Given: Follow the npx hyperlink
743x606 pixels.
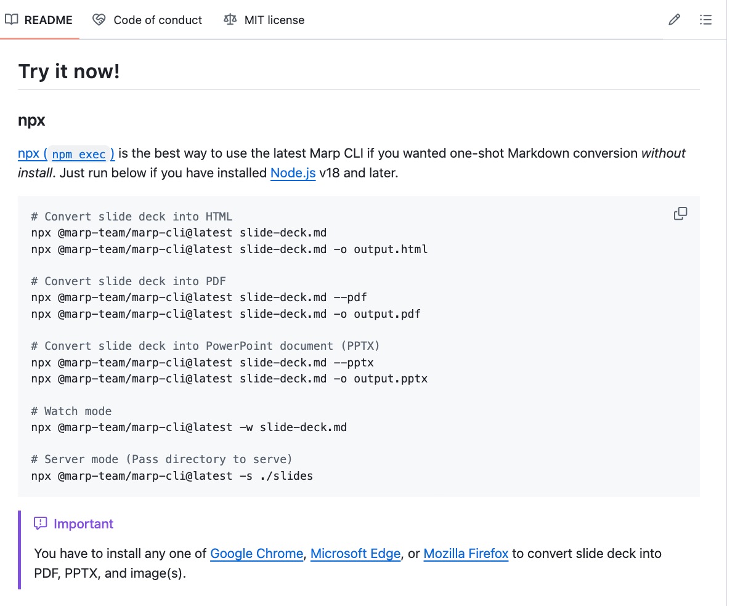Looking at the screenshot, I should tap(27, 153).
